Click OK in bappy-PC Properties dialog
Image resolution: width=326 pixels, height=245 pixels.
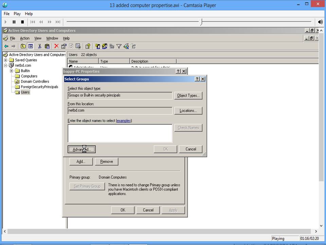tap(123, 210)
